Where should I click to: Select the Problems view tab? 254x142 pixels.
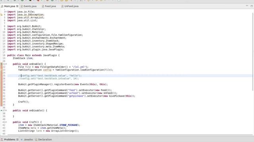click(10, 139)
